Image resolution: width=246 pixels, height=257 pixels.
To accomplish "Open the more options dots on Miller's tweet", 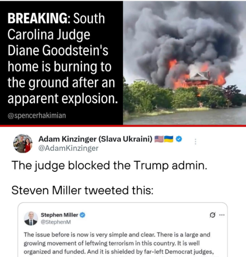I will [x=222, y=215].
